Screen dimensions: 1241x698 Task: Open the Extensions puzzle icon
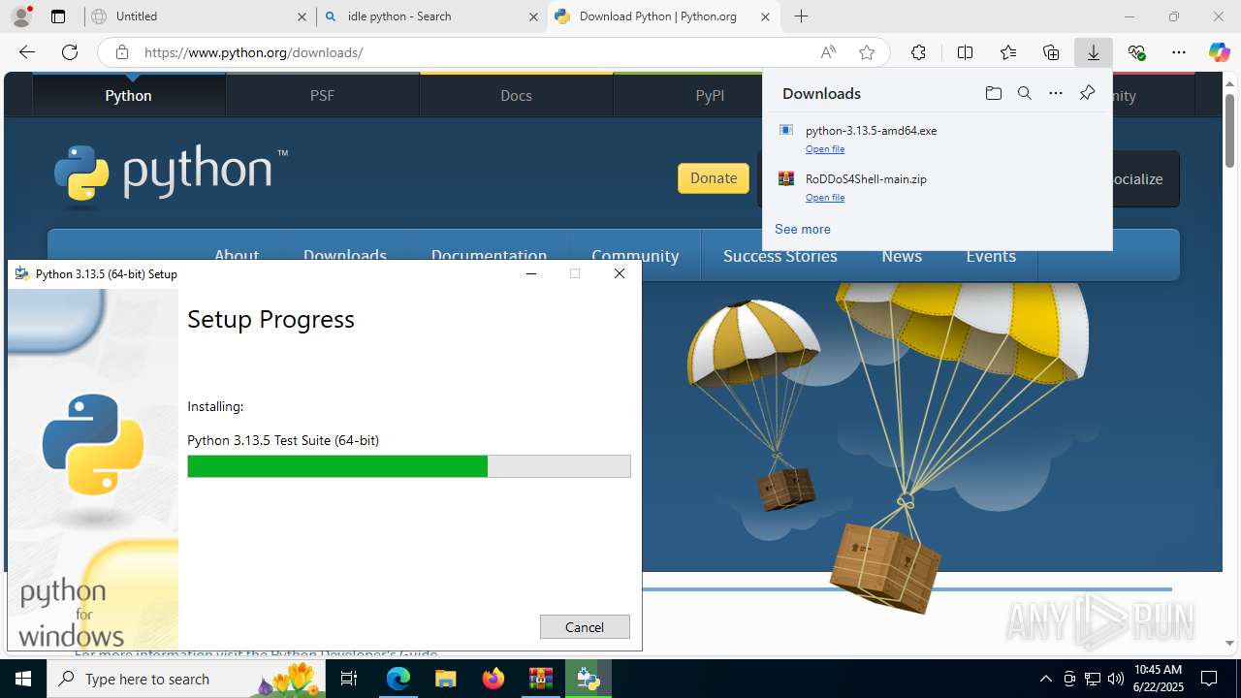918,52
